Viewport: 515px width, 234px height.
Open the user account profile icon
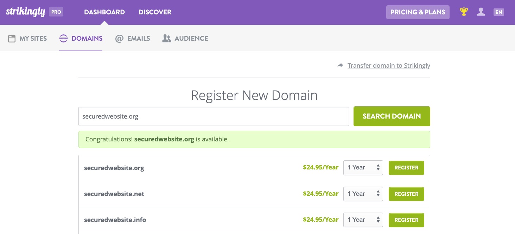(481, 12)
